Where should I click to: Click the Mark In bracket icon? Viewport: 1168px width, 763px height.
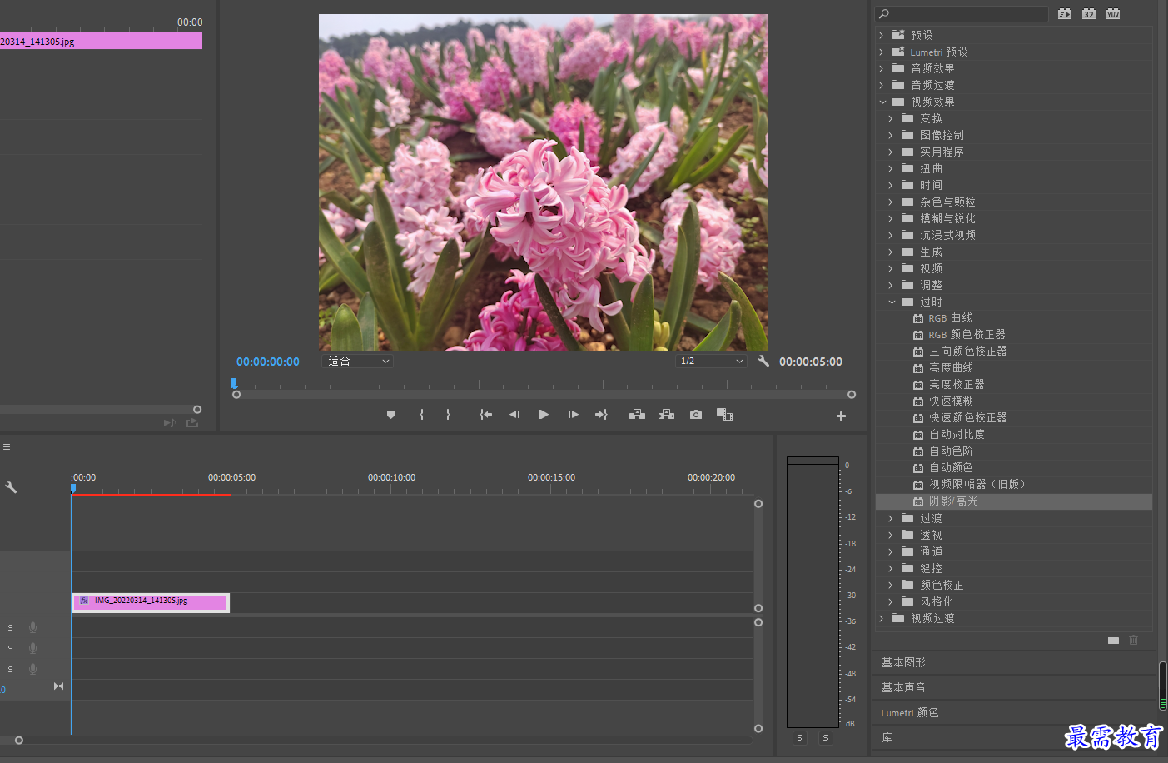point(422,415)
